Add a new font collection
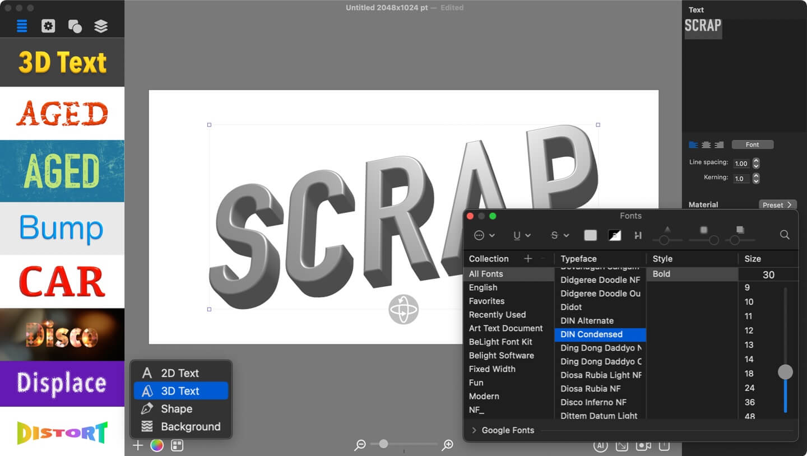 (x=527, y=259)
